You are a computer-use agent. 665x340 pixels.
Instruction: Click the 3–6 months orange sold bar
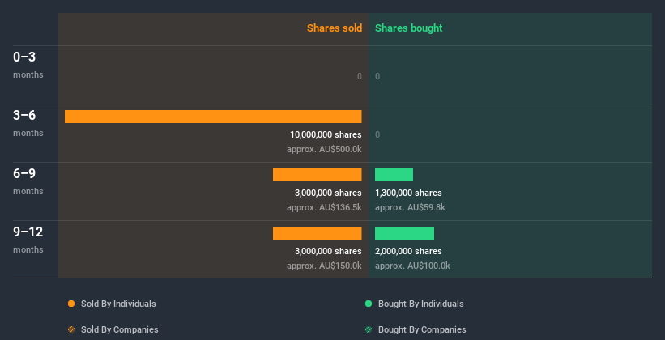click(x=213, y=117)
